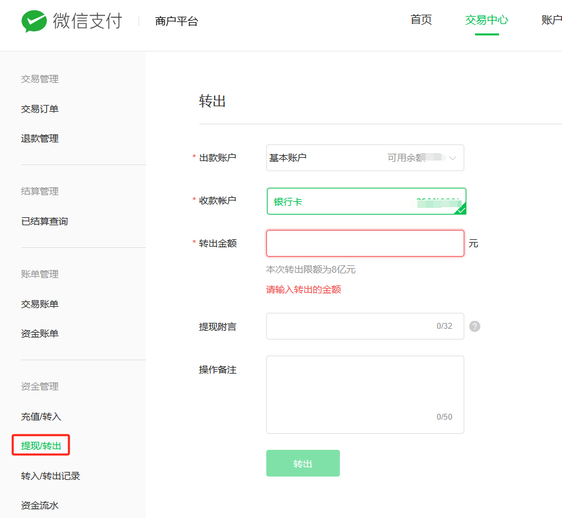Click inside the 转出金额 amount input field
The image size is (562, 518).
[x=365, y=243]
